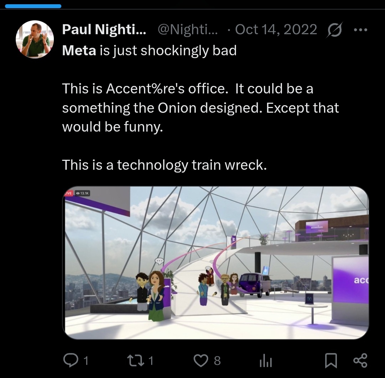
Task: Click the red LIVE badge on image
Action: (68, 193)
